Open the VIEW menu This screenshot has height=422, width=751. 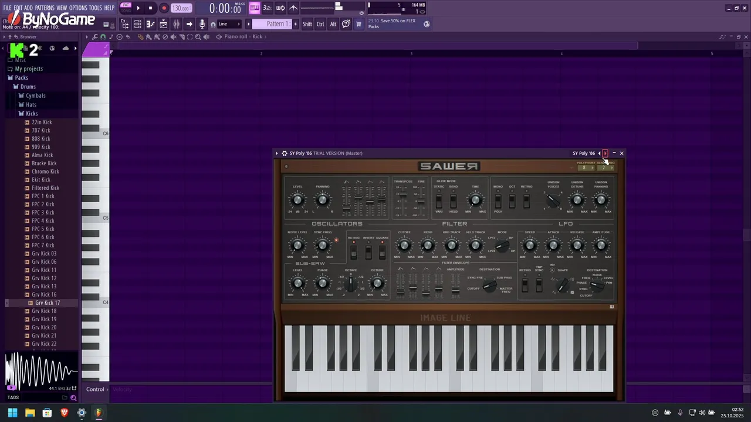click(x=62, y=8)
